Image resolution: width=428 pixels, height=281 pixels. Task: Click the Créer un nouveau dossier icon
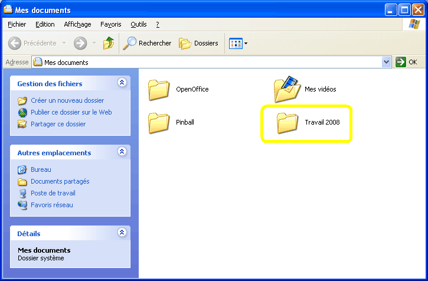22,100
